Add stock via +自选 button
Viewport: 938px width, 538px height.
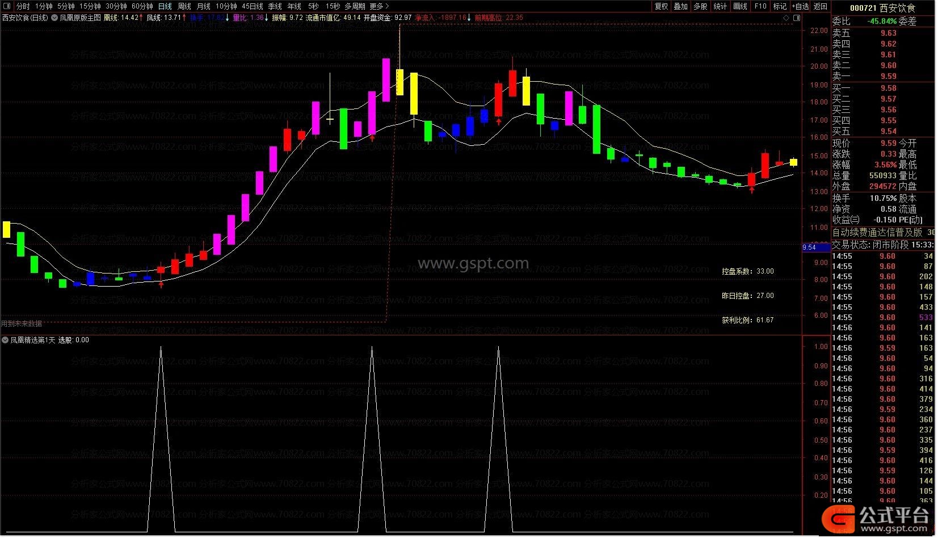click(800, 6)
